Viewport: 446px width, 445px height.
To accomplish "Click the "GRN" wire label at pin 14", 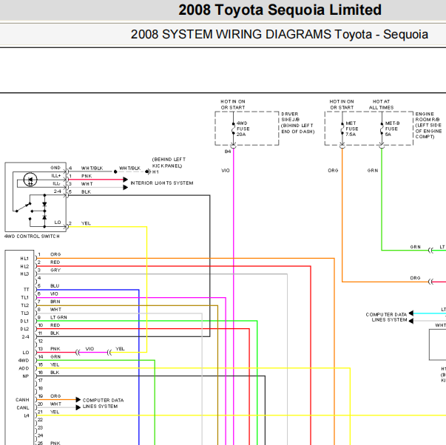I will point(55,357).
